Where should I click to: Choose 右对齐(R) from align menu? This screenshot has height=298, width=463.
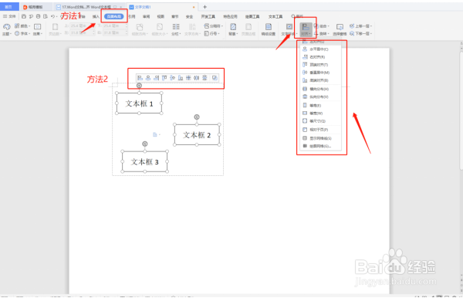pos(321,57)
